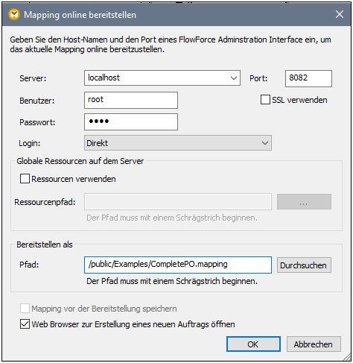
Task: Click the Passwort input field
Action: click(x=131, y=121)
